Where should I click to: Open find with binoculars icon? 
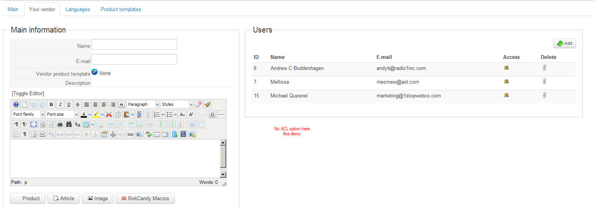pos(69,124)
